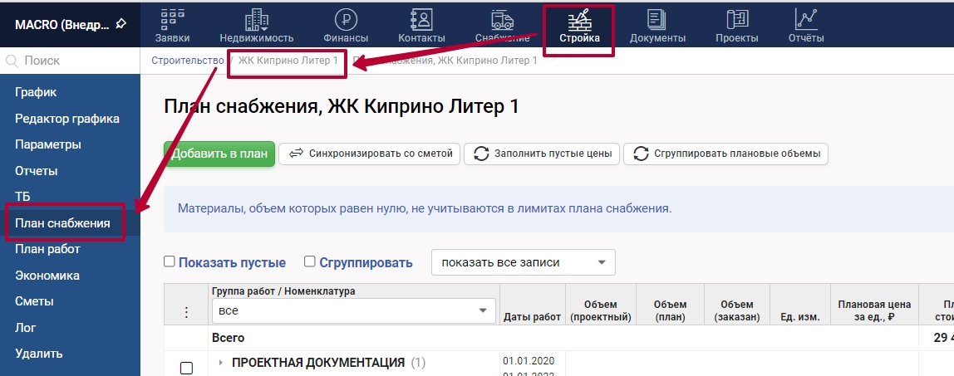Tick the Сгруппировать checkbox
Image resolution: width=954 pixels, height=376 pixels.
tap(310, 261)
